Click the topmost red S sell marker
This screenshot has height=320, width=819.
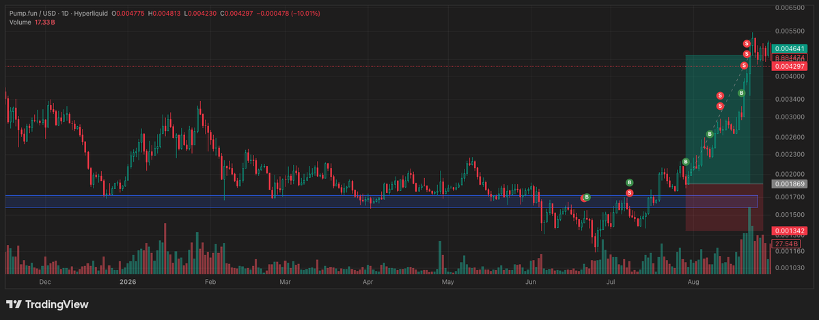(747, 44)
